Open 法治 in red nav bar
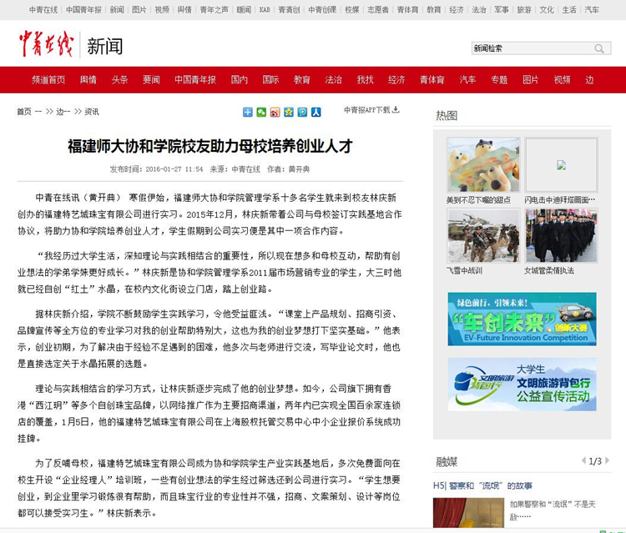The image size is (626, 533). pos(333,80)
